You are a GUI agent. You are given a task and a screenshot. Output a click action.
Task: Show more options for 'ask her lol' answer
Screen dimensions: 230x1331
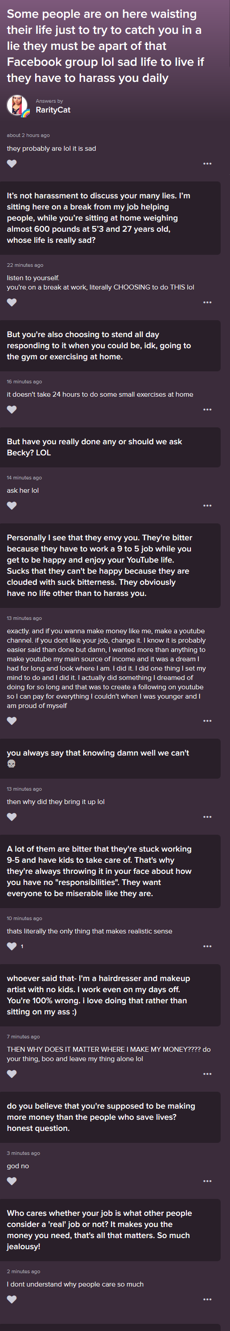[x=207, y=505]
